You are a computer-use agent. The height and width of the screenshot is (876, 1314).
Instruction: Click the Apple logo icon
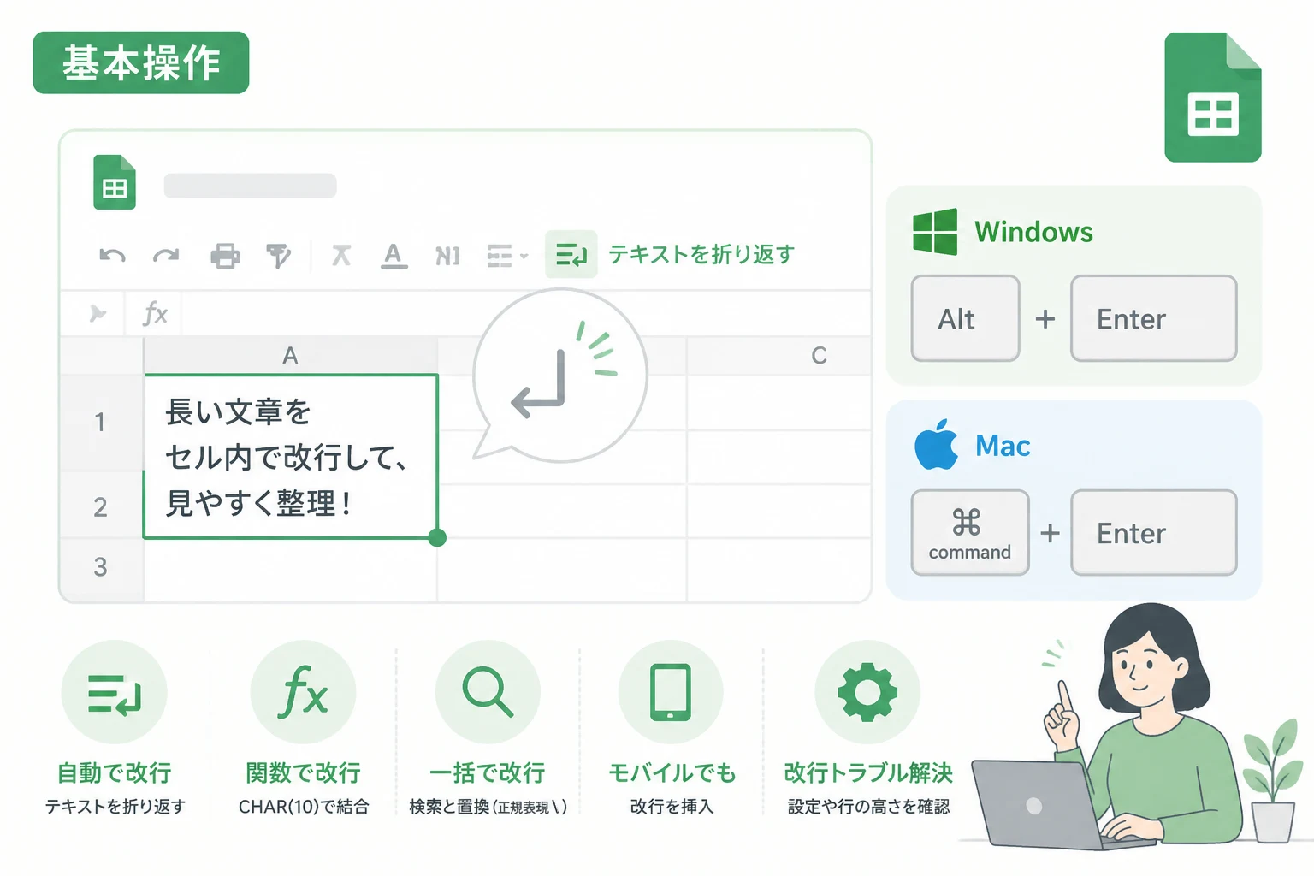pos(936,444)
